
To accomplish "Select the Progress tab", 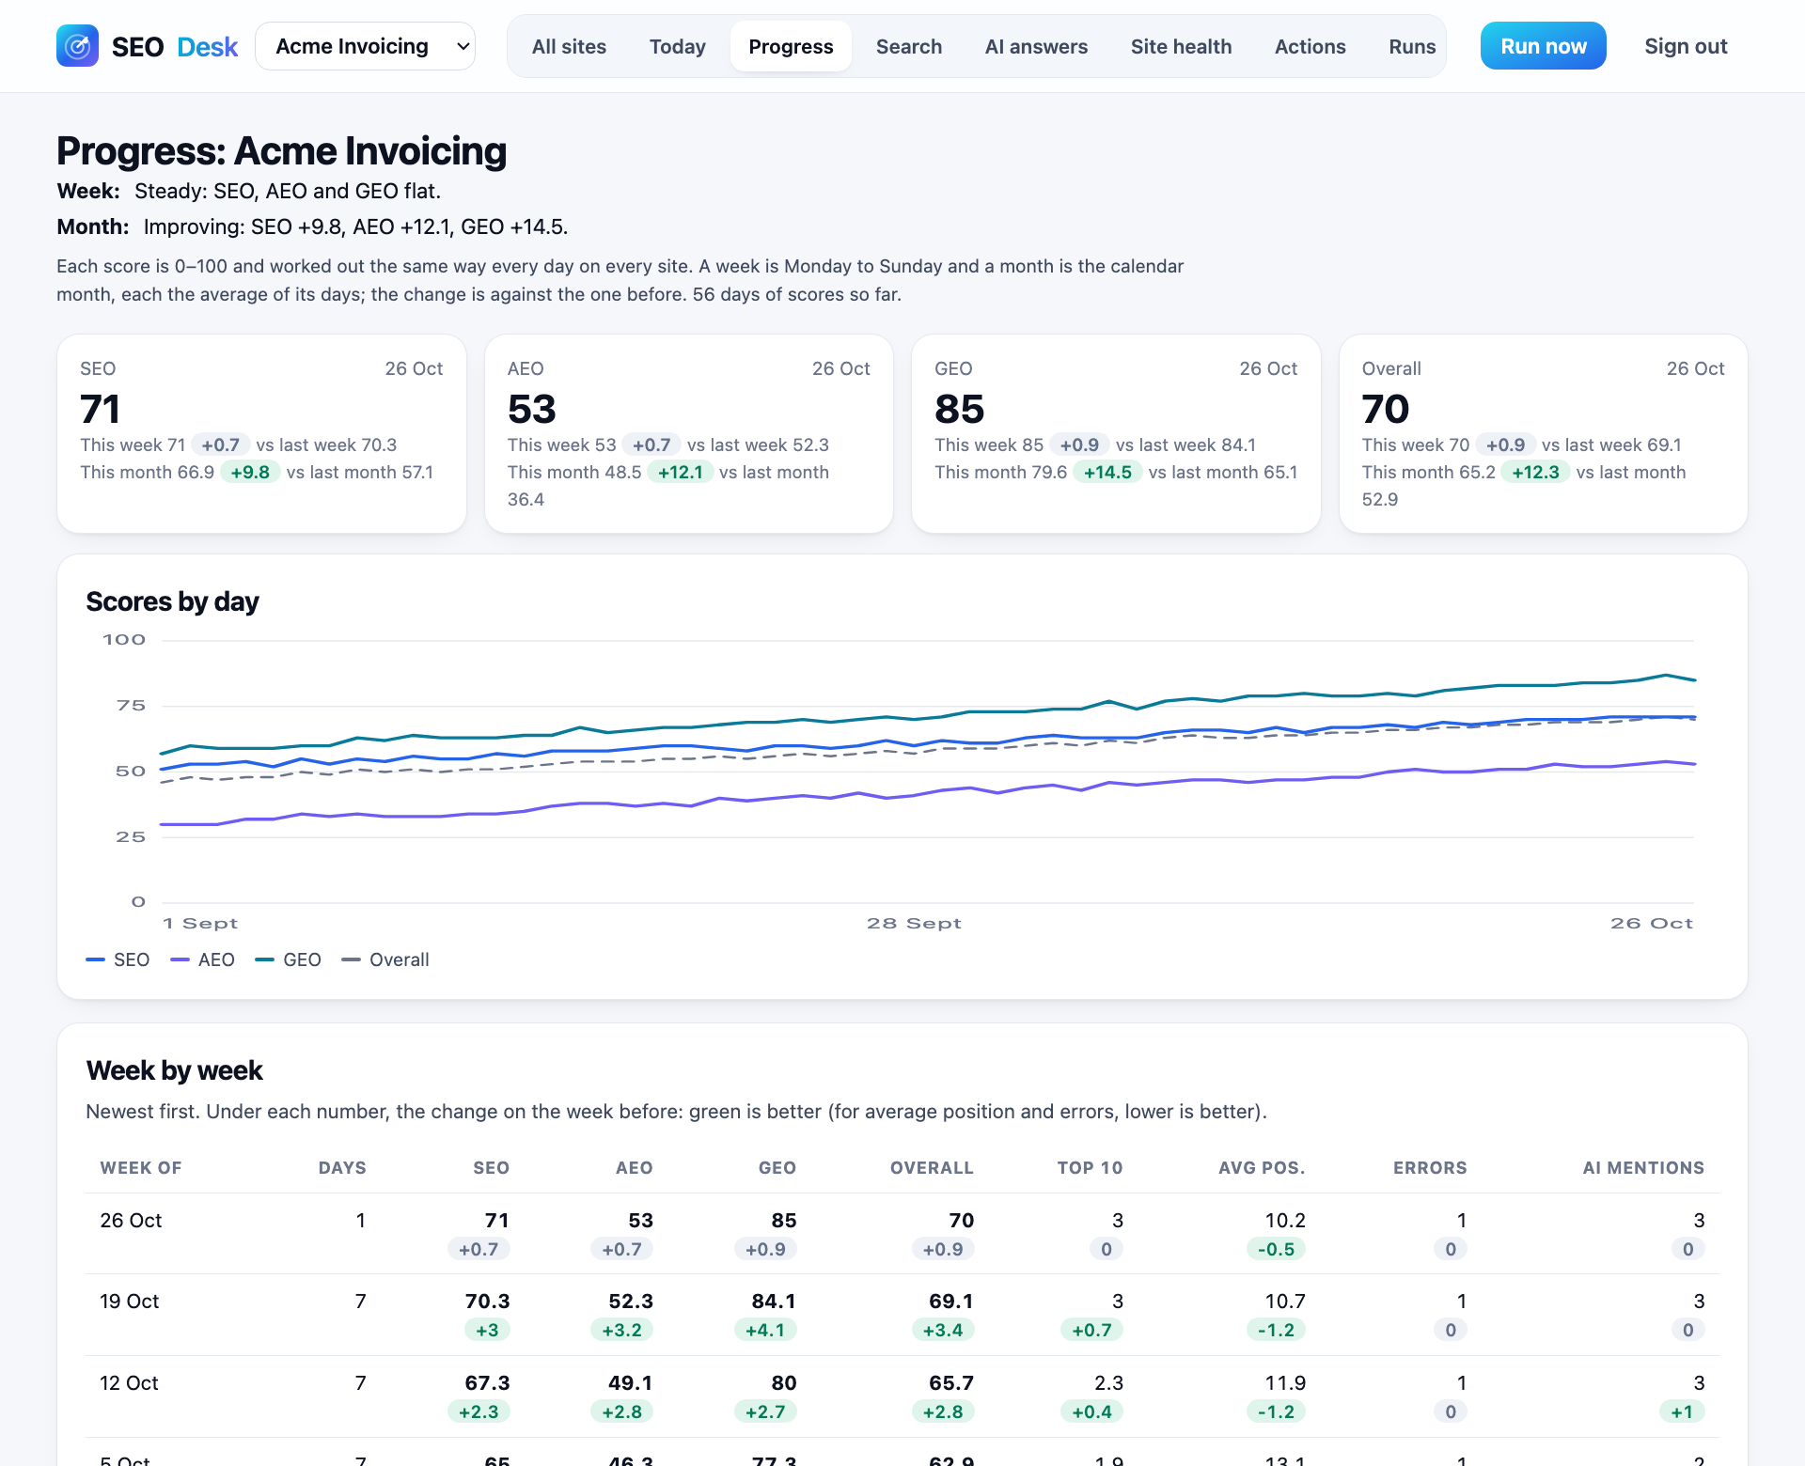I will click(x=791, y=46).
